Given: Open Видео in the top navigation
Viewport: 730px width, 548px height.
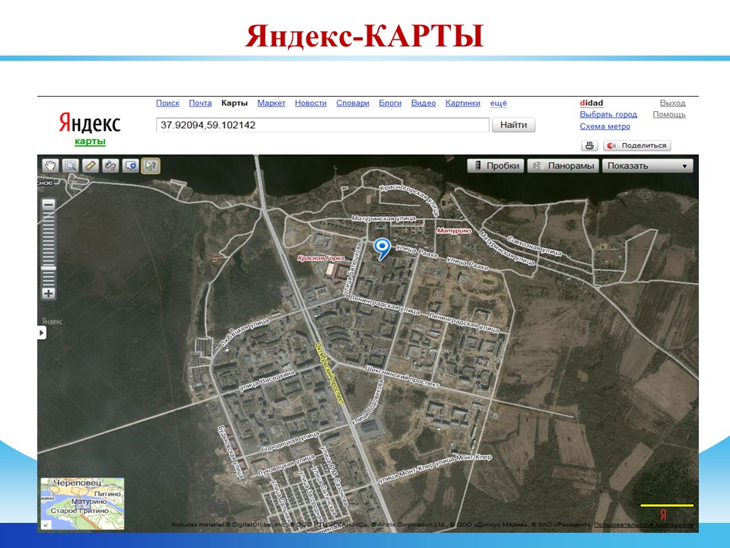Looking at the screenshot, I should (x=424, y=103).
